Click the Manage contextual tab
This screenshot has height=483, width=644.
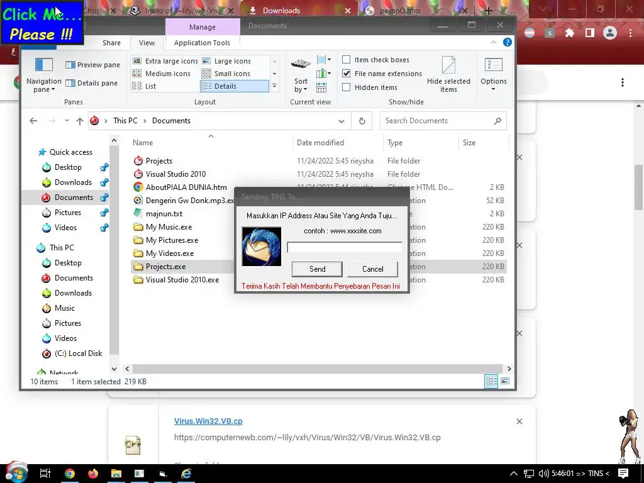point(203,27)
